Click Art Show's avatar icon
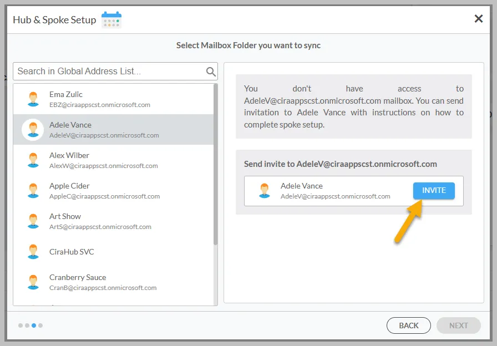 pos(33,221)
